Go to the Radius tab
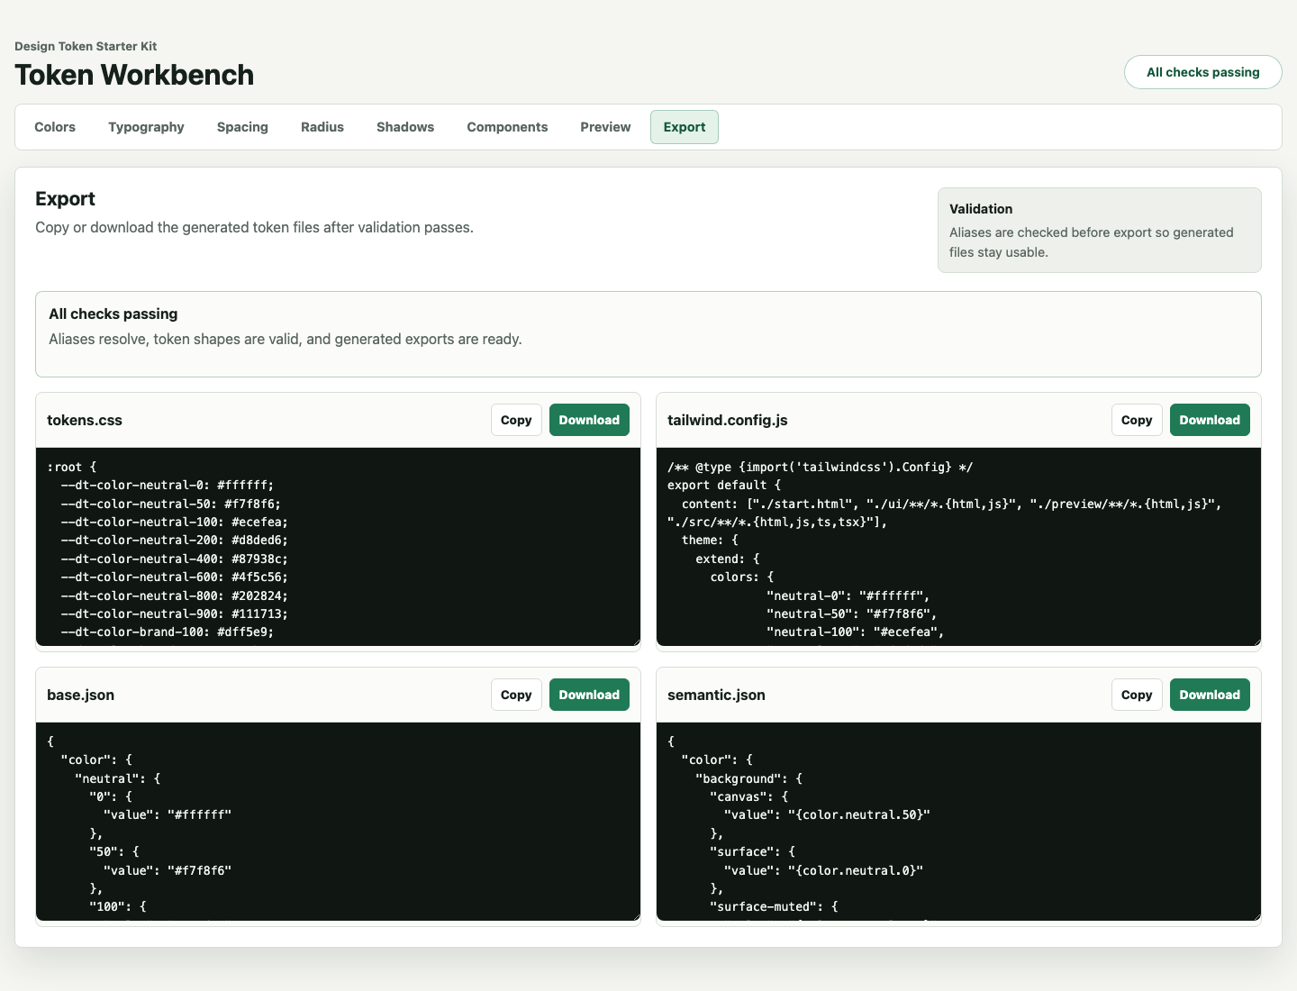The height and width of the screenshot is (991, 1297). point(322,127)
